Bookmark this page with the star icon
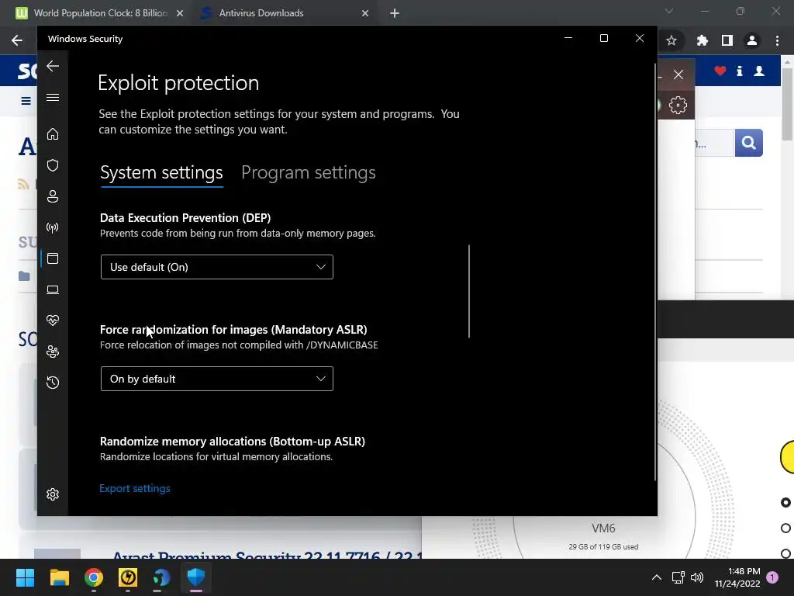This screenshot has width=794, height=596. tap(671, 40)
